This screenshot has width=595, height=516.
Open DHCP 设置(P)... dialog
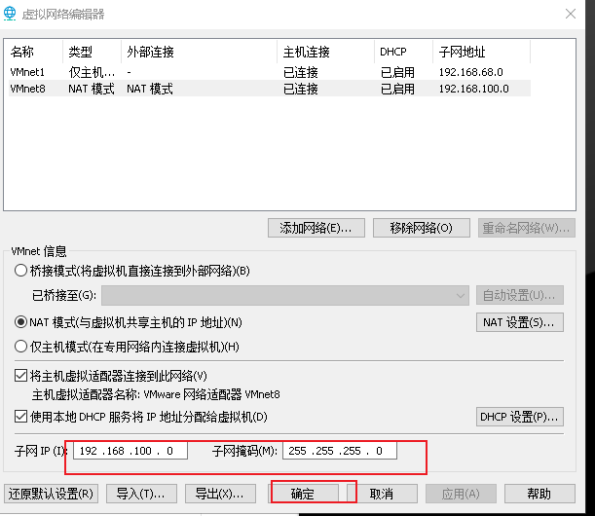[x=519, y=417]
